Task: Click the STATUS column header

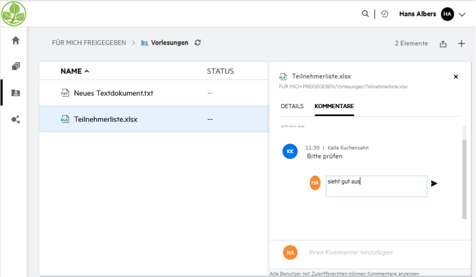Action: (220, 71)
